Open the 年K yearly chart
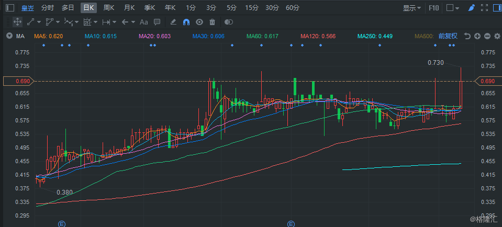Screen dimensions: 502x227 170,8
